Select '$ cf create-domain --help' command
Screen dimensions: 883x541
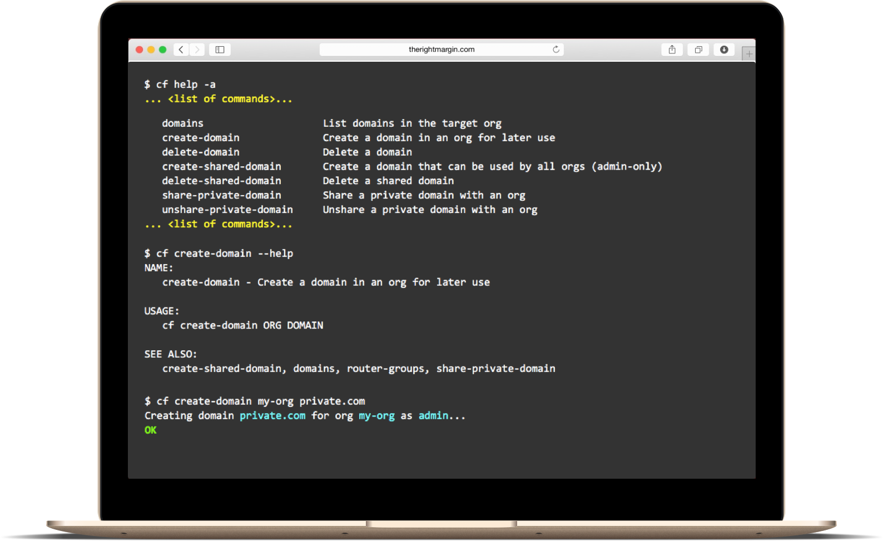(219, 254)
